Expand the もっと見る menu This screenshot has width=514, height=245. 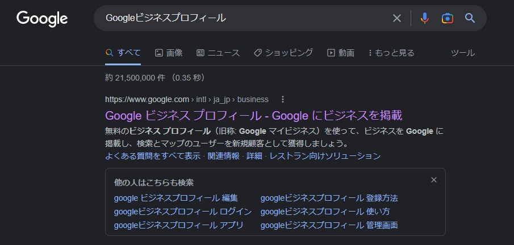coord(391,53)
